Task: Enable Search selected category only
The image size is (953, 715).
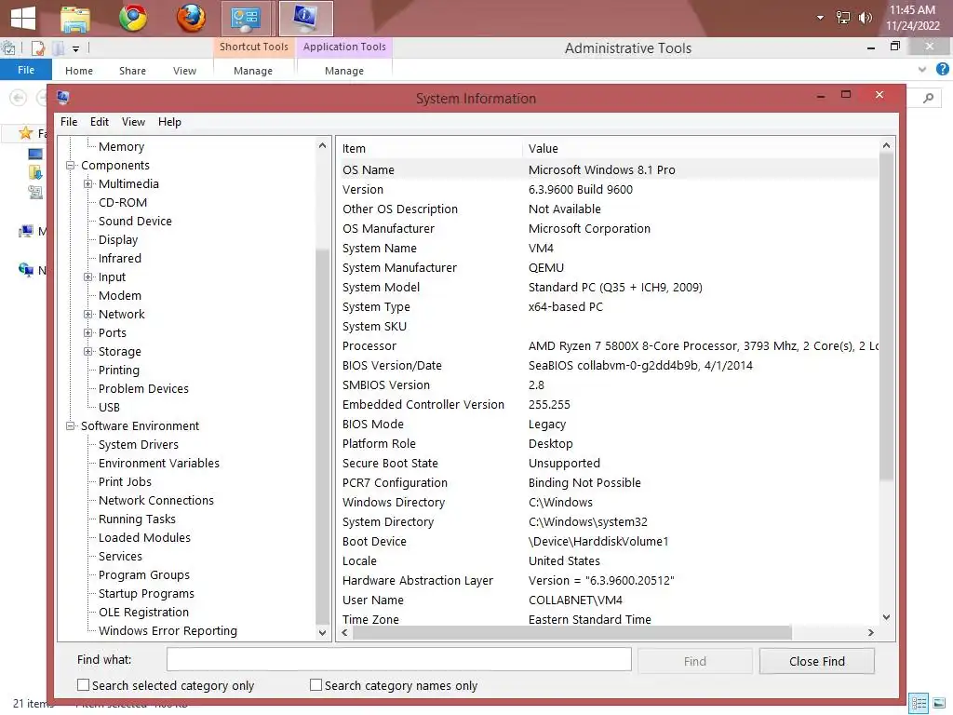Action: click(83, 684)
